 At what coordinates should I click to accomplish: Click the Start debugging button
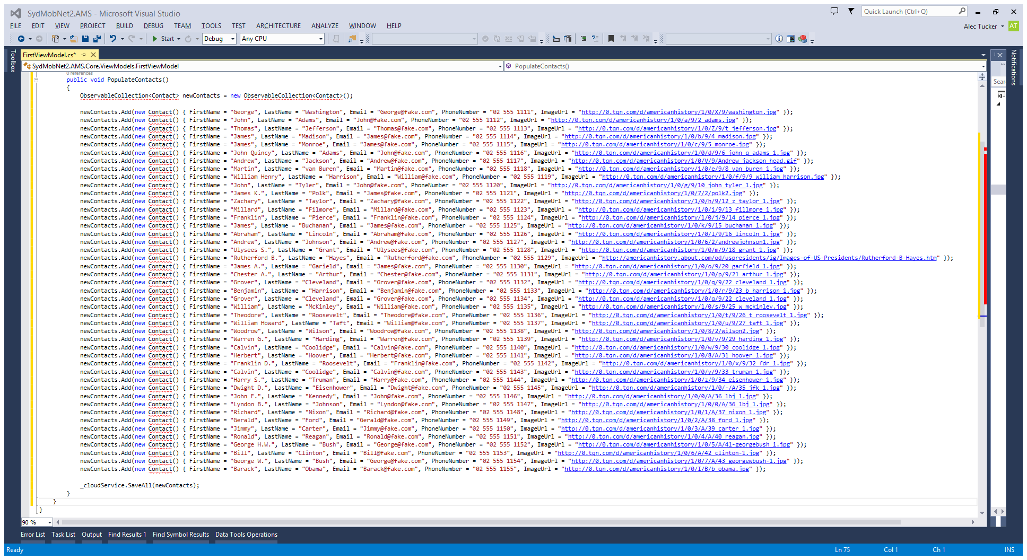163,39
